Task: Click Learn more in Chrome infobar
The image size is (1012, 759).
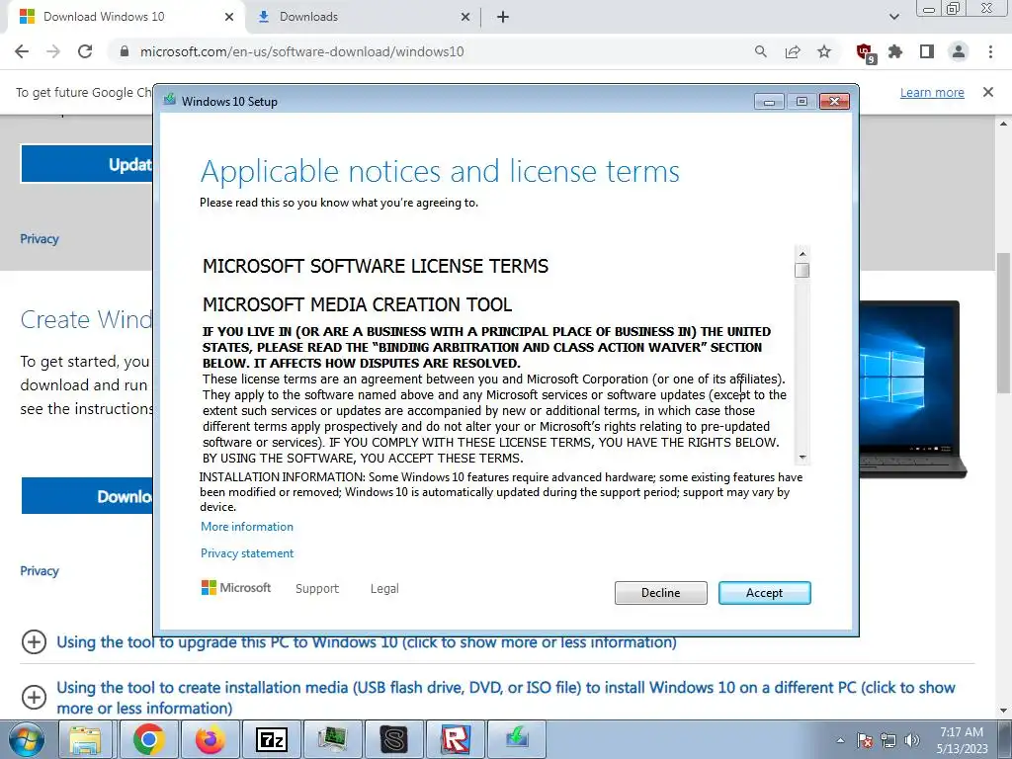Action: [x=932, y=92]
